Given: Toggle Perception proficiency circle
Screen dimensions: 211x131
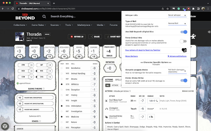Looking at the screenshot, I should 62,127.
